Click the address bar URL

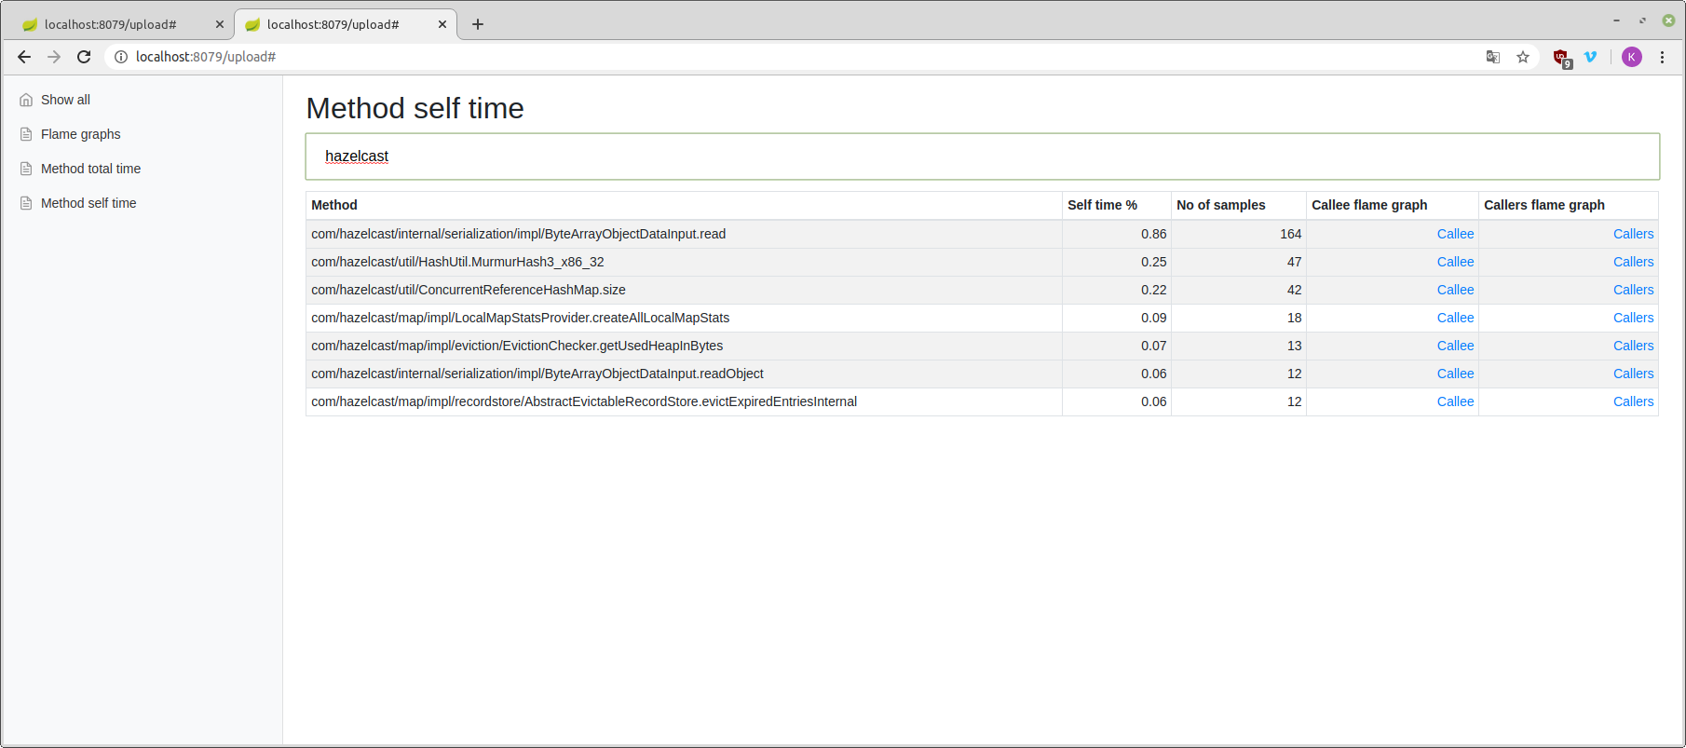pyautogui.click(x=206, y=57)
